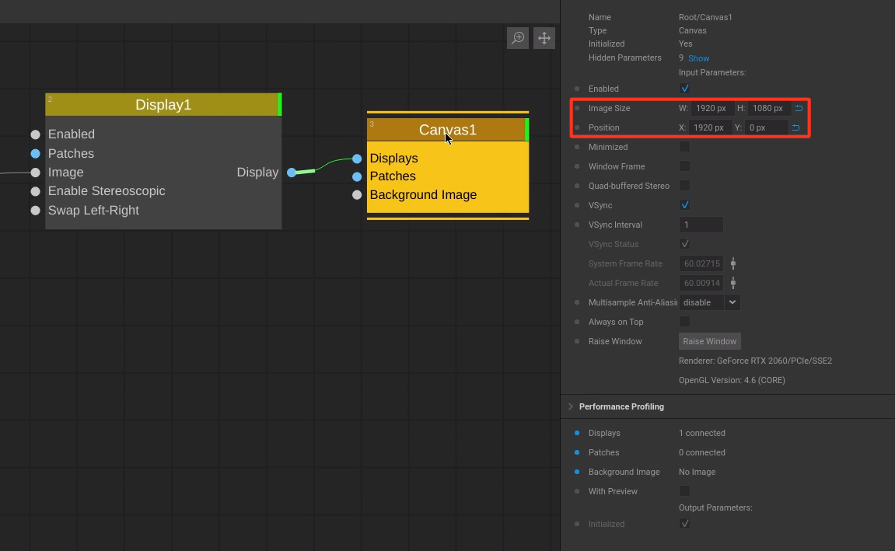Click the blue dot beside Displays connection
895x551 pixels.
point(576,433)
